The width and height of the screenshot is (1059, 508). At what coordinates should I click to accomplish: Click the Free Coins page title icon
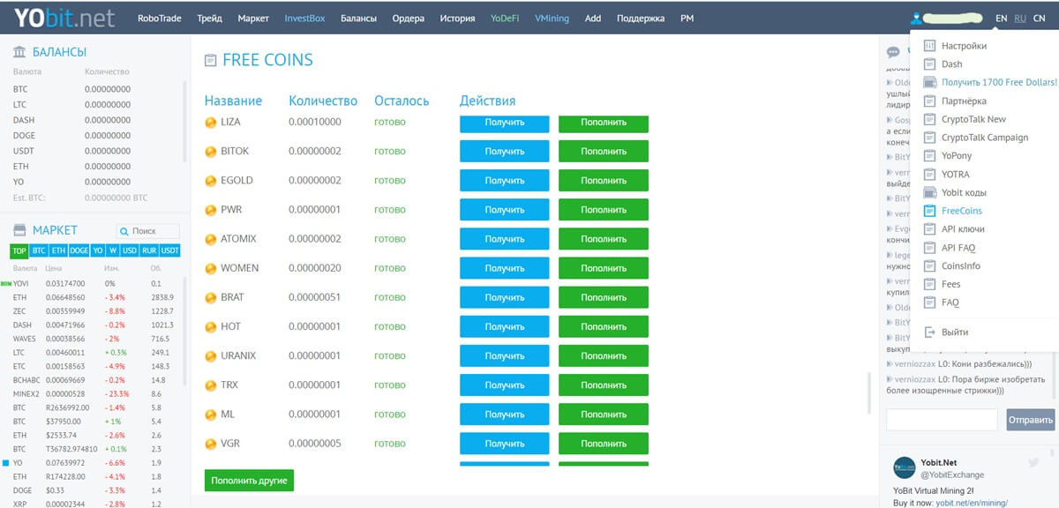pyautogui.click(x=210, y=61)
